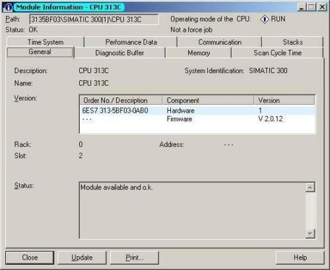This screenshot has width=330, height=270.
Task: Click inside the Path input field
Action: pyautogui.click(x=94, y=19)
